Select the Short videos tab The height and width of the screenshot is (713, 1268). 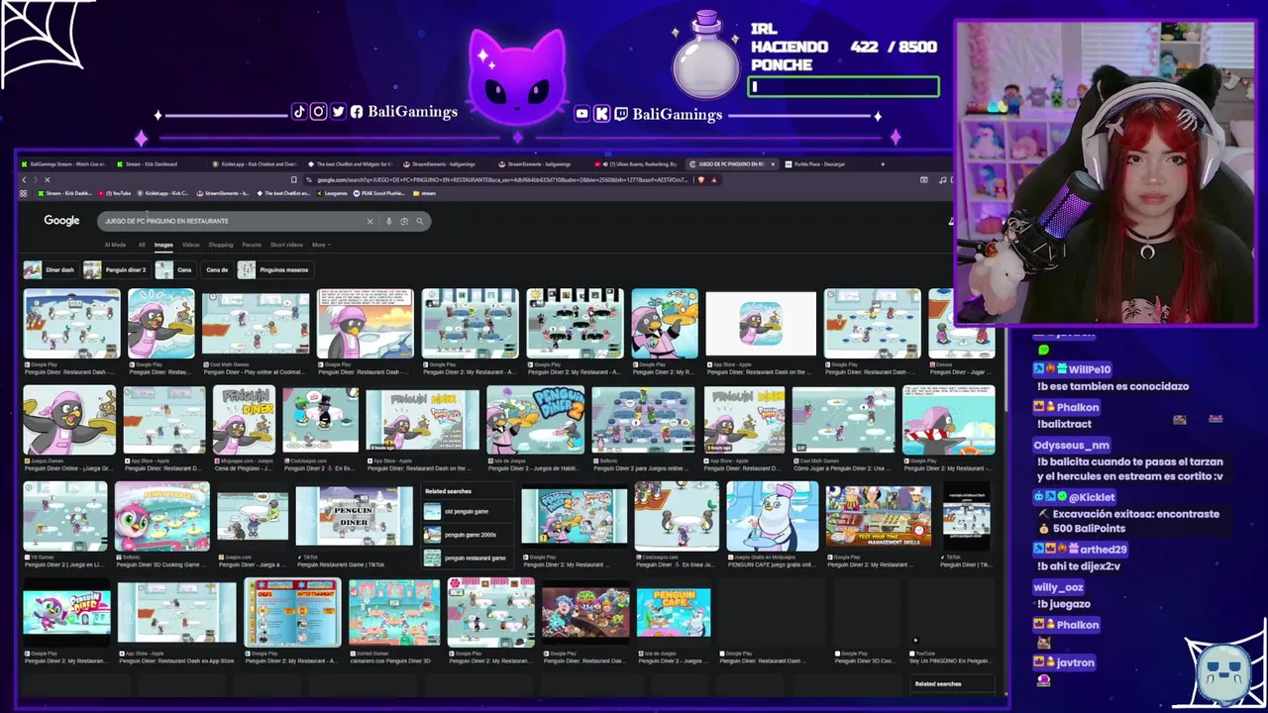[x=286, y=245]
